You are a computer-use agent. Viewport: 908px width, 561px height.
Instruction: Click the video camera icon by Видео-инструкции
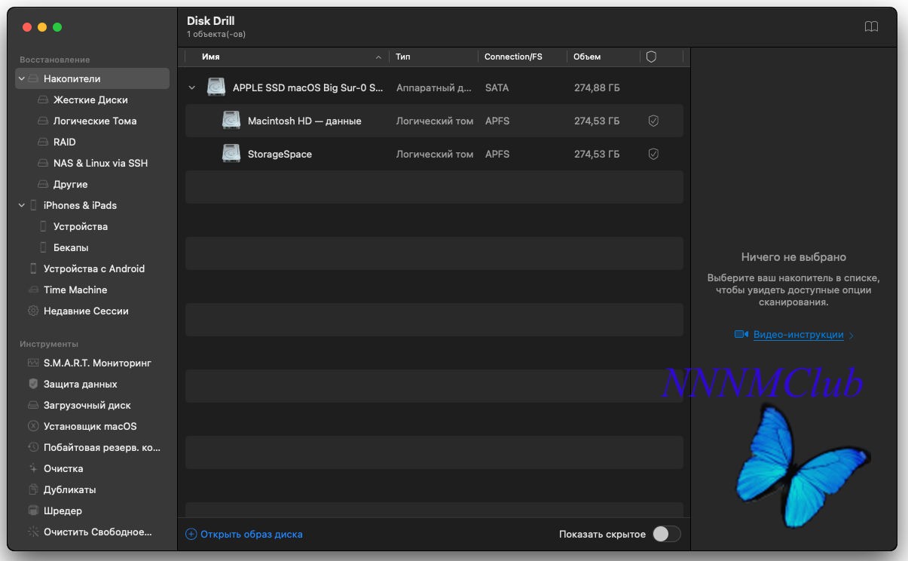(x=741, y=334)
